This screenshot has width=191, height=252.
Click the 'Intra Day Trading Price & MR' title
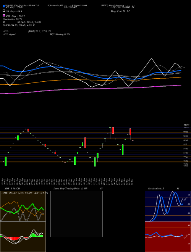pyautogui.click(x=70, y=189)
